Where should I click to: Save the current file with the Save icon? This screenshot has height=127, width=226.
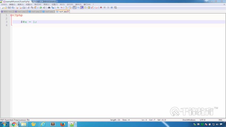(x=9, y=7)
